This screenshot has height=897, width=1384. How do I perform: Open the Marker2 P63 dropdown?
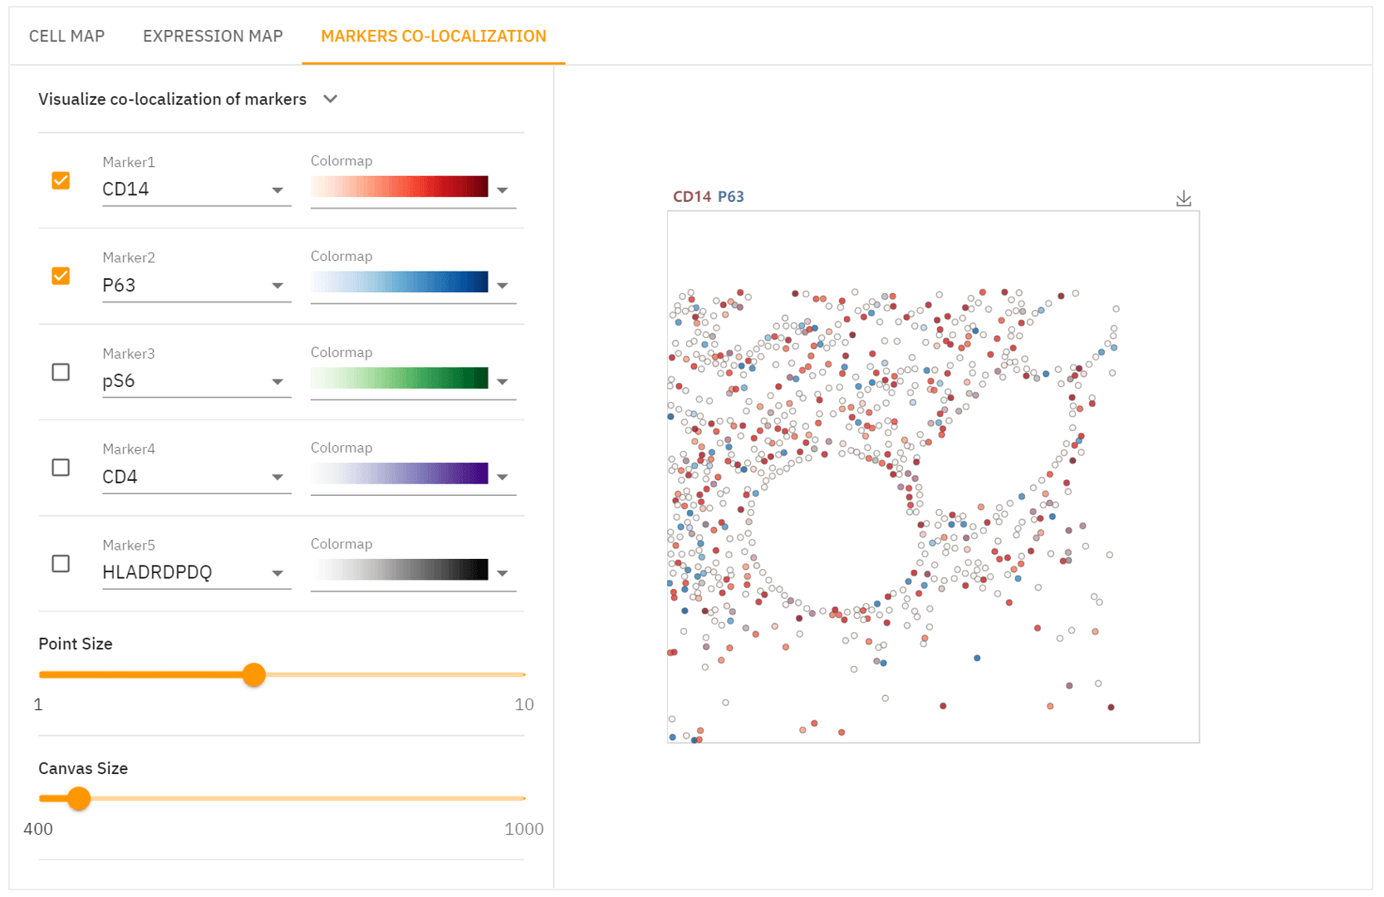coord(197,286)
